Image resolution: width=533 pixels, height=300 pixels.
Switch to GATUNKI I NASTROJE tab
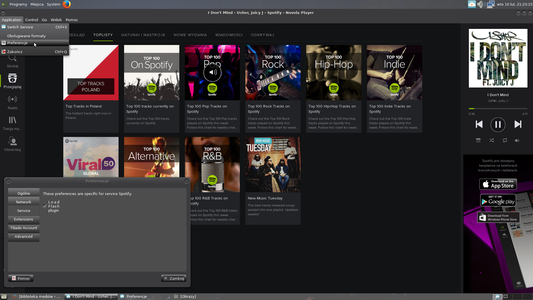tap(143, 35)
